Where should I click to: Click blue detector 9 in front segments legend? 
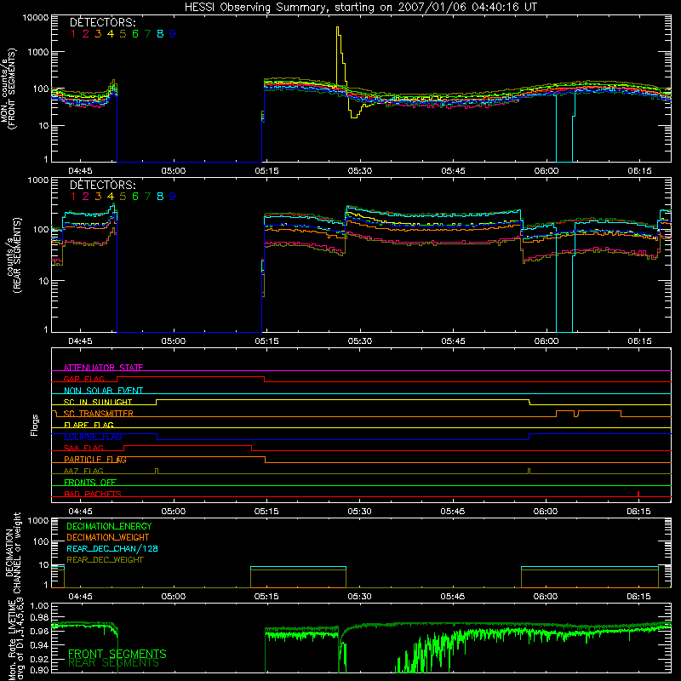(173, 34)
